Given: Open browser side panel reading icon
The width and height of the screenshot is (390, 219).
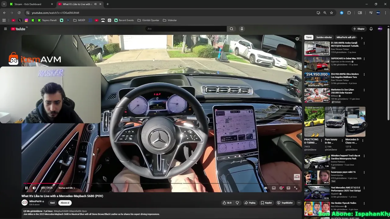Looking at the screenshot, I should 360,13.
